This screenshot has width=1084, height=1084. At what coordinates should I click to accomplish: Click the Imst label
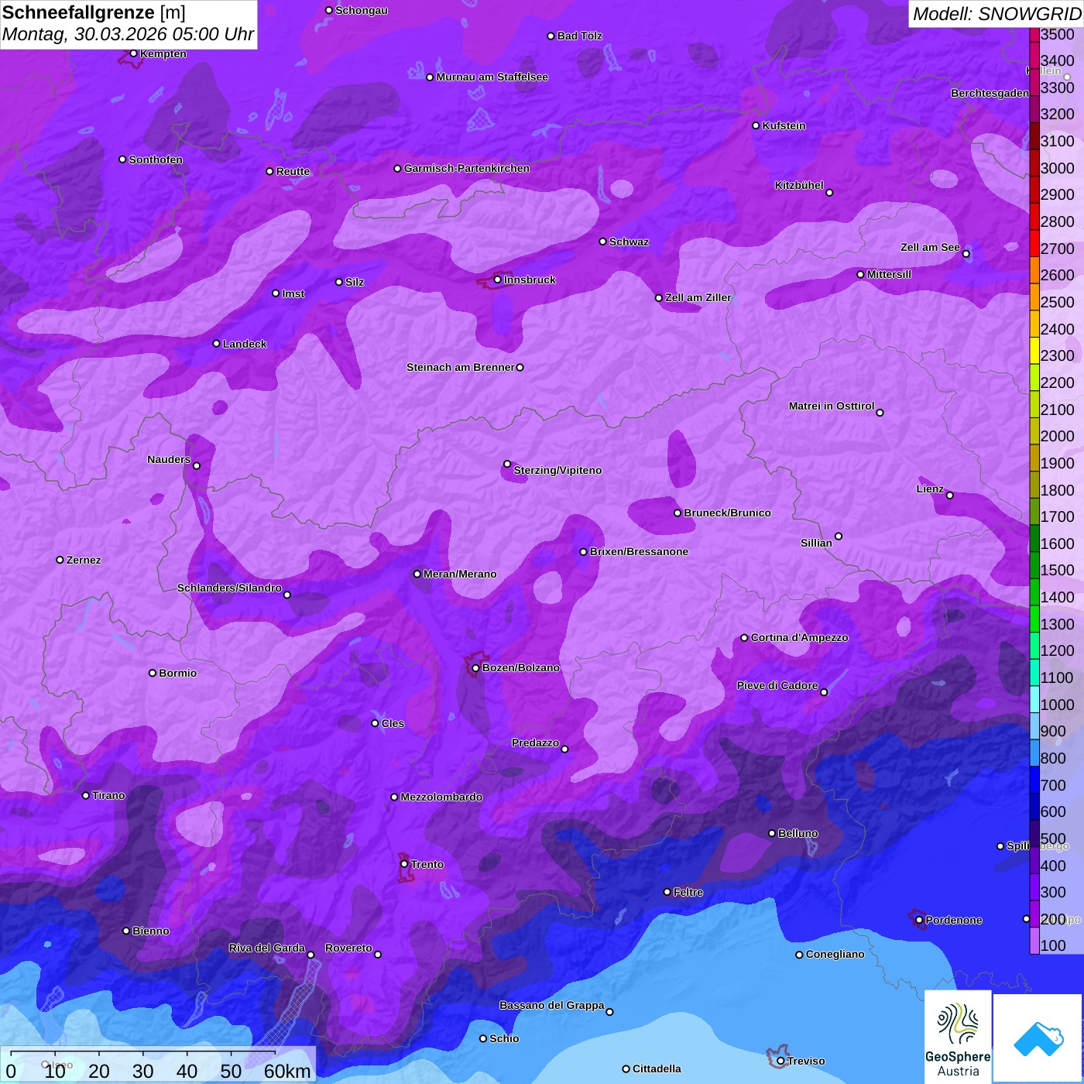[293, 293]
